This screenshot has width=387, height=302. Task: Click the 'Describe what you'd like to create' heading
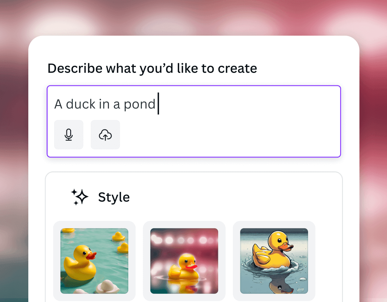tap(152, 68)
